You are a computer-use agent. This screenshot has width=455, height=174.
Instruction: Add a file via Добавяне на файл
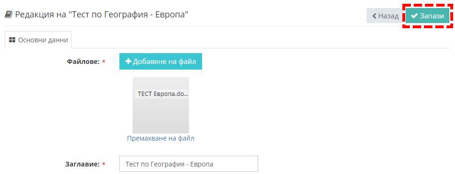coord(161,61)
